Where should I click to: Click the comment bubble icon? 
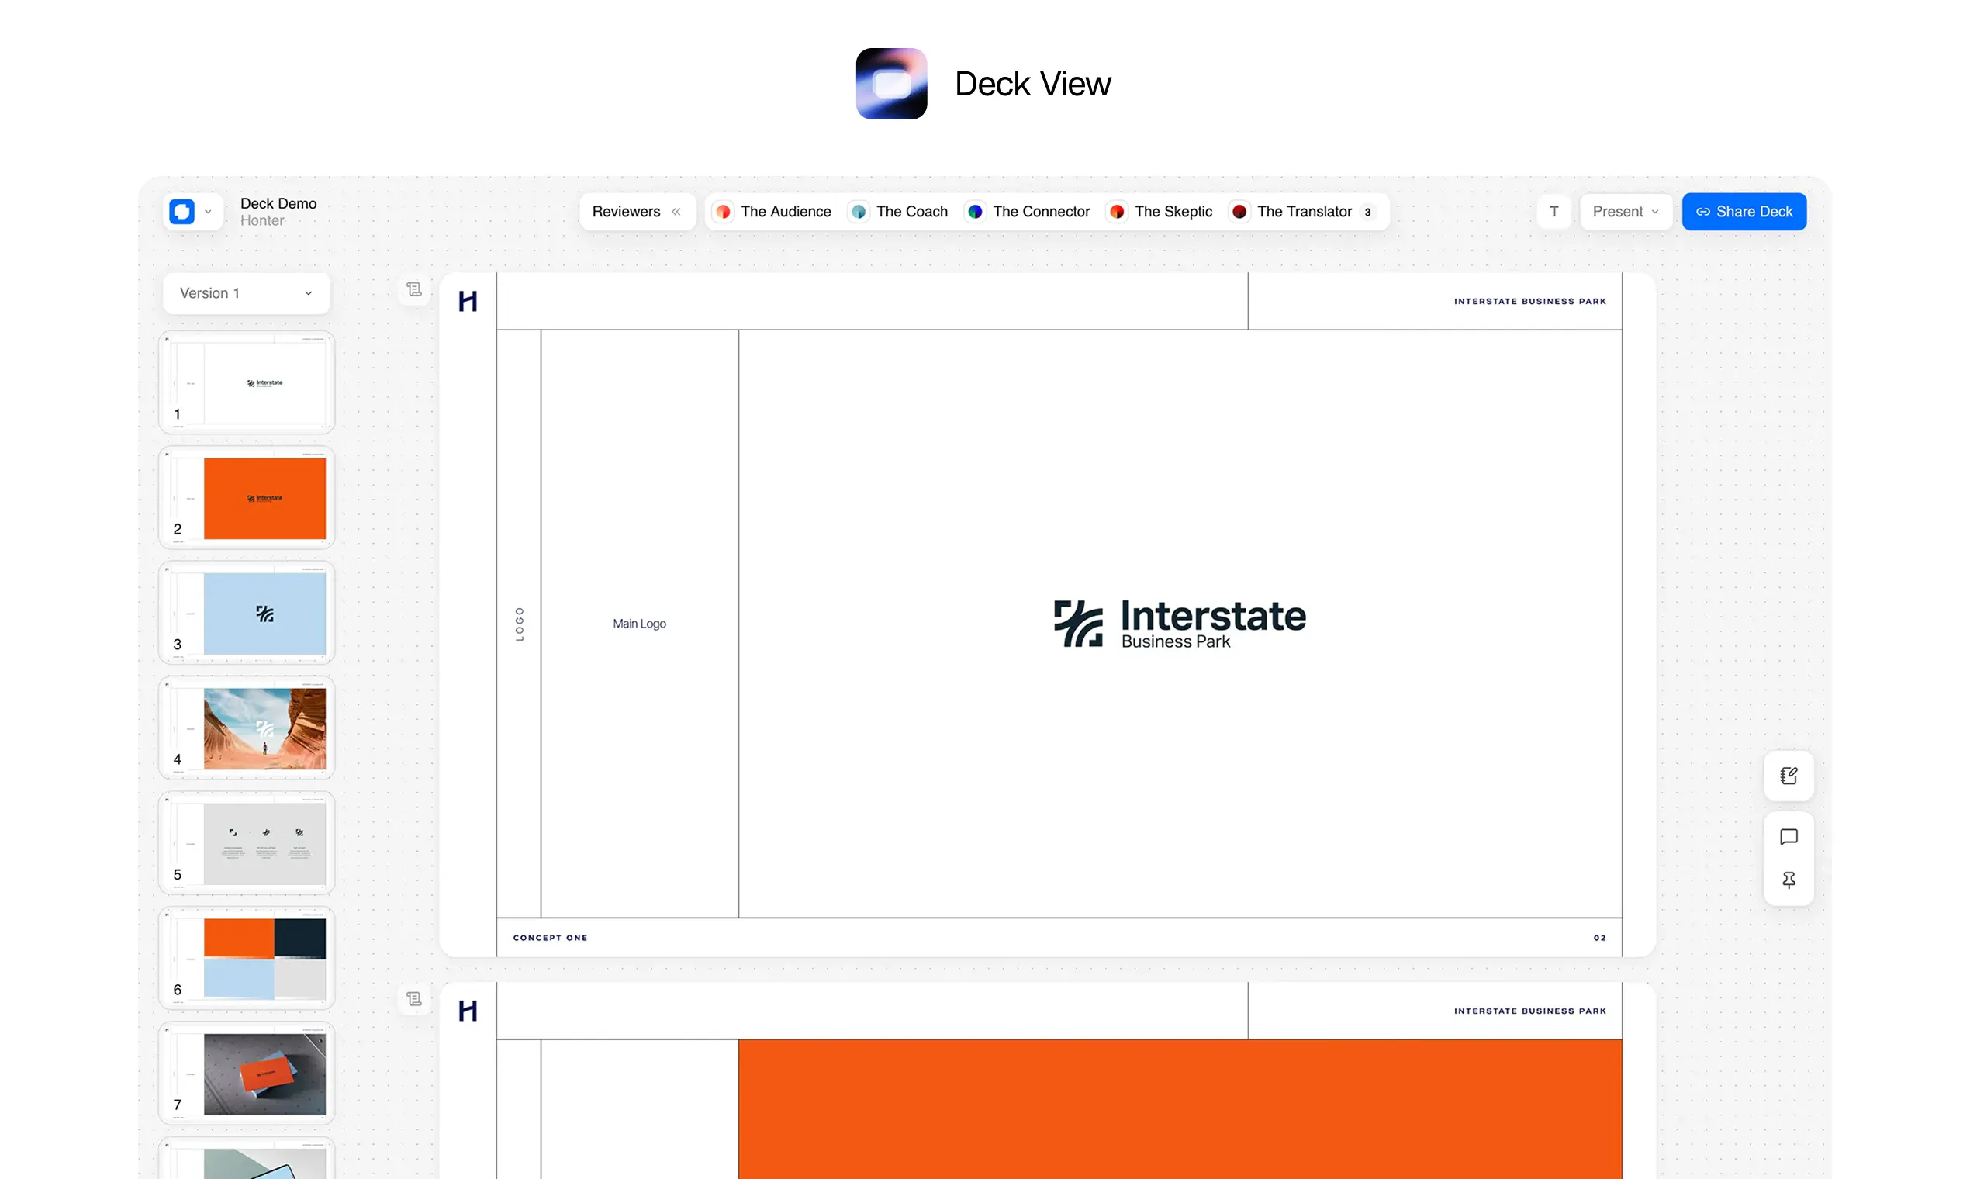point(1789,837)
